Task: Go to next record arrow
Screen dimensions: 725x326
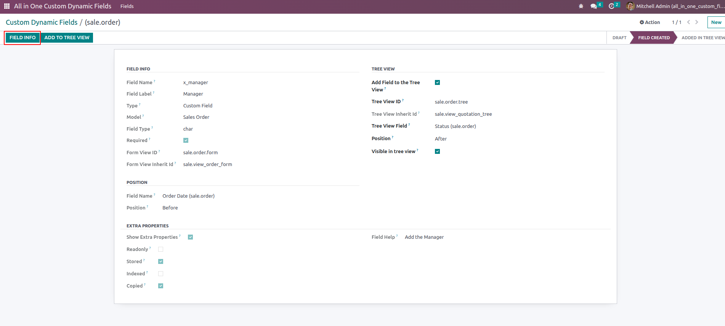Action: coord(697,22)
